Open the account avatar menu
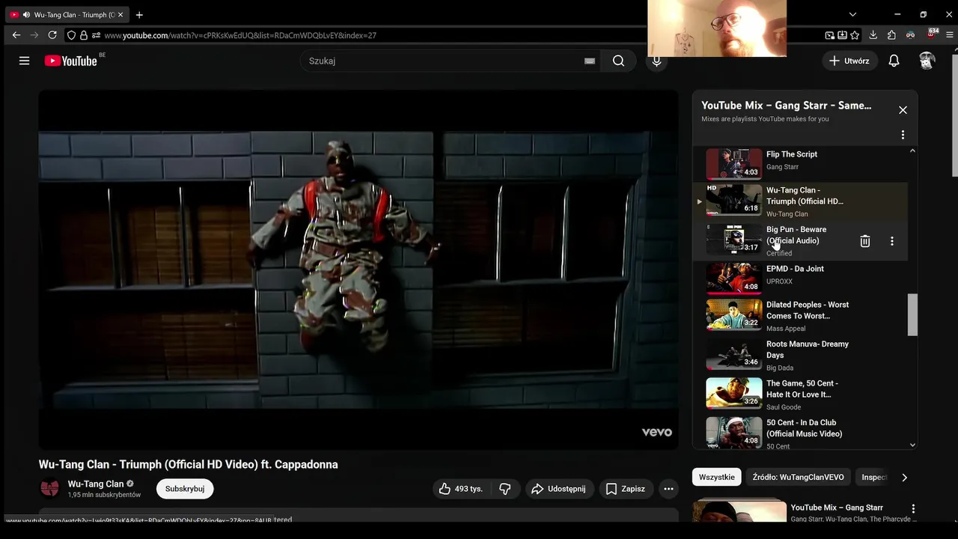958x539 pixels. 927,61
